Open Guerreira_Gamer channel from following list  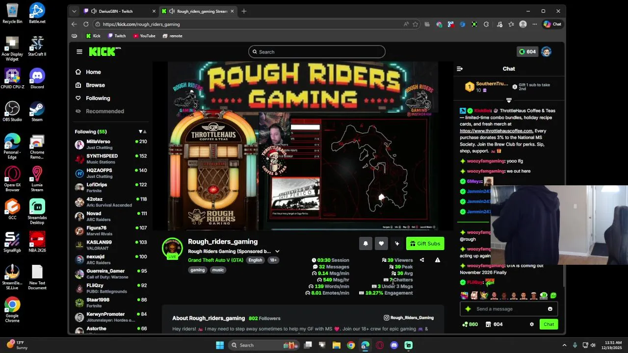point(111,274)
